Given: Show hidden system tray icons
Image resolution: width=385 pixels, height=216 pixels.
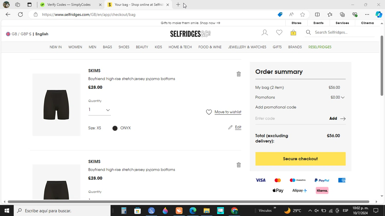Looking at the screenshot, I should (310, 211).
